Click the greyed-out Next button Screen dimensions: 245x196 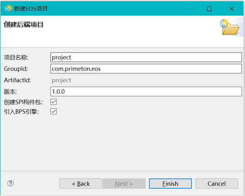(x=124, y=183)
